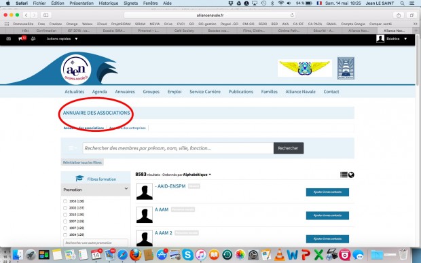The image size is (421, 263).
Task: Open the search filter menu icon
Action: coord(72,148)
